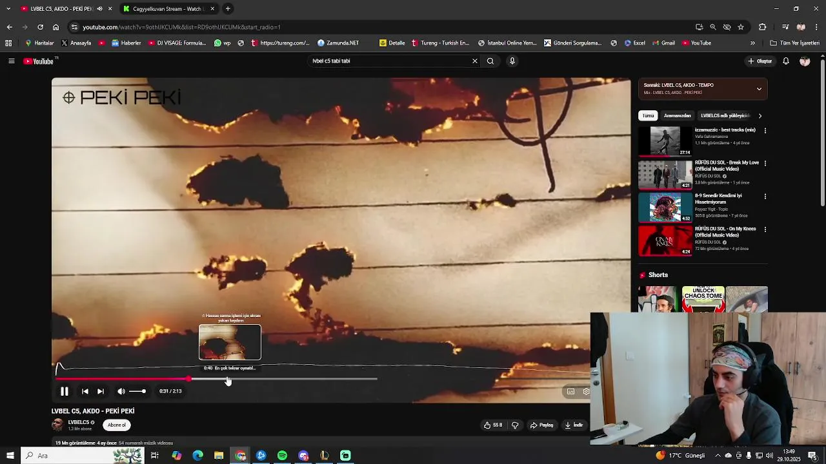Reload the page
This screenshot has height=464, width=826.
40,27
